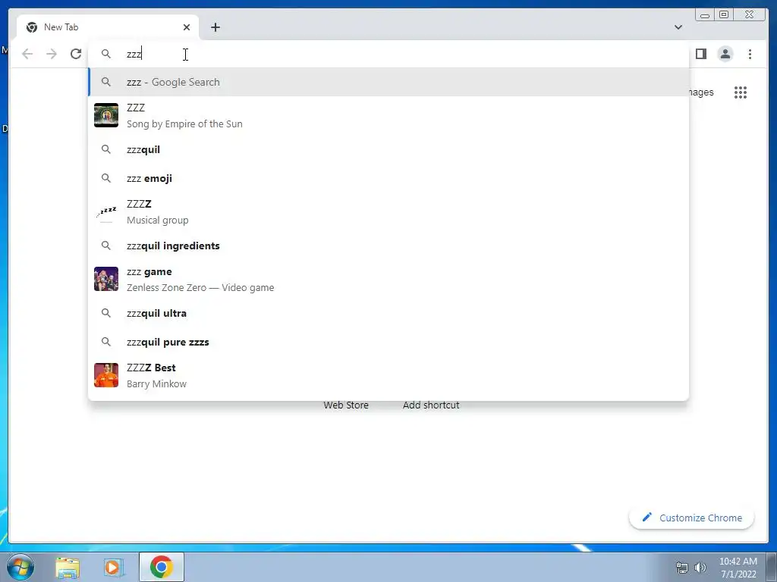Open the Images link
This screenshot has height=582, width=777.
(x=701, y=92)
